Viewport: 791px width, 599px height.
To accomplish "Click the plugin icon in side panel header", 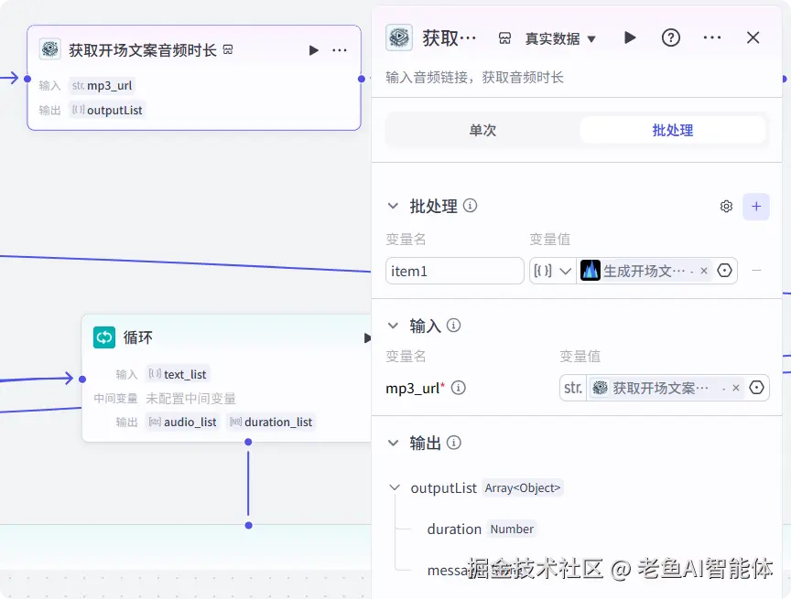I will [399, 37].
